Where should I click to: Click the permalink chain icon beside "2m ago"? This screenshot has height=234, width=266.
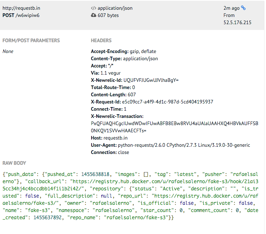coord(243,8)
